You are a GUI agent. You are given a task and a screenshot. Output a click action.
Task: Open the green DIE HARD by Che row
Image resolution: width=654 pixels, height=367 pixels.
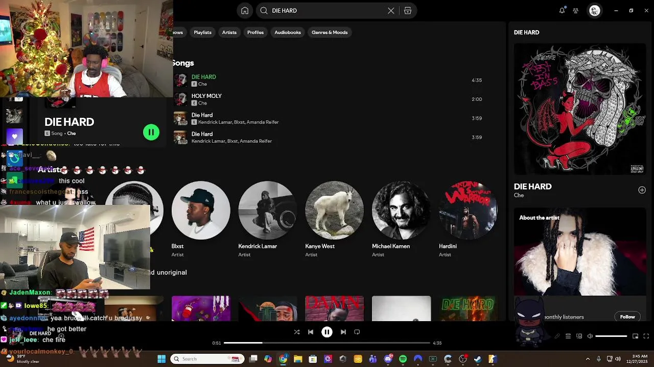coord(330,80)
